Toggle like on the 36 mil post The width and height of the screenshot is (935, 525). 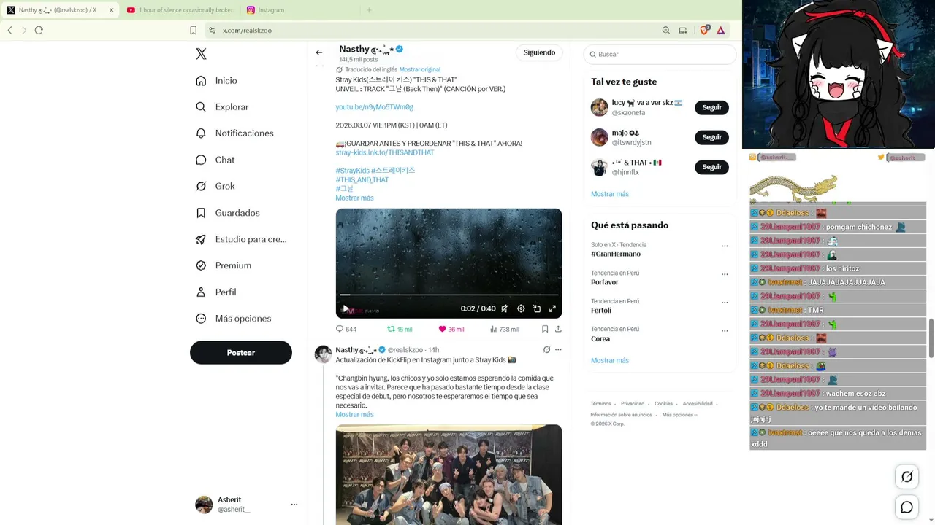451,329
